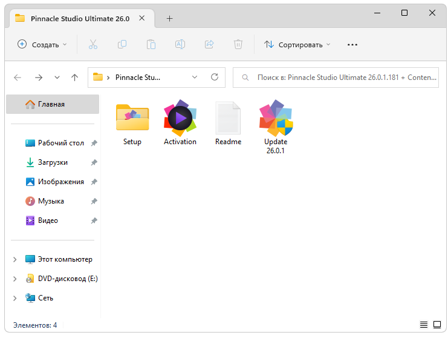The image size is (448, 338).
Task: Open the more options ellipsis menu
Action: pos(352,45)
